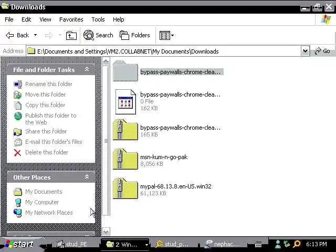Click the My Computer icon

click(x=18, y=202)
